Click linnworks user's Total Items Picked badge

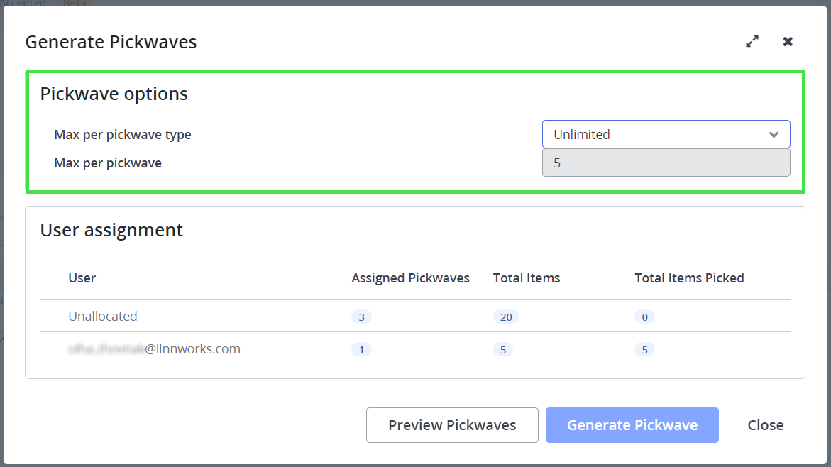click(644, 350)
